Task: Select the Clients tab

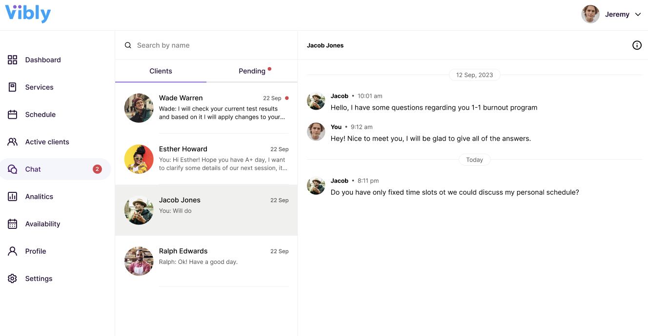Action: click(x=161, y=71)
